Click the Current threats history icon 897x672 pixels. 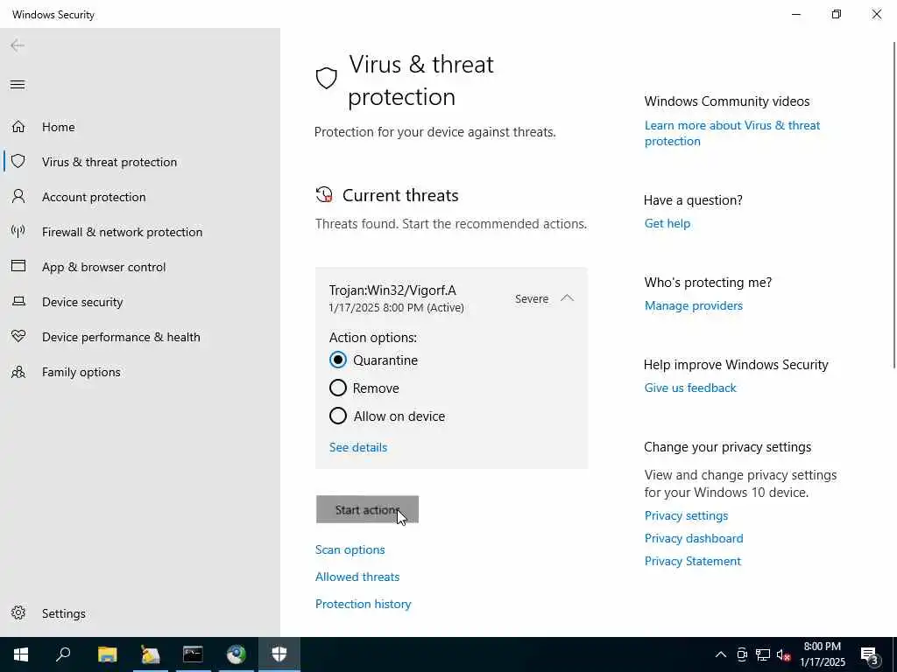[324, 195]
